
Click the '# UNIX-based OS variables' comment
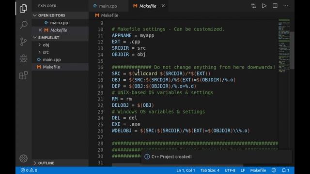pyautogui.click(x=163, y=92)
